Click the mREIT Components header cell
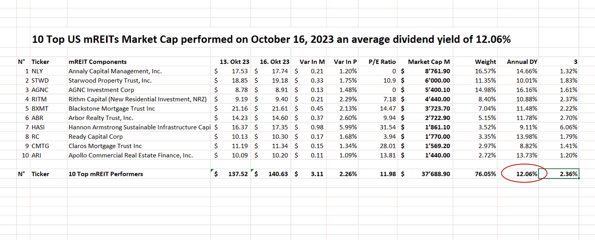This screenshot has width=595, height=240. coord(98,62)
